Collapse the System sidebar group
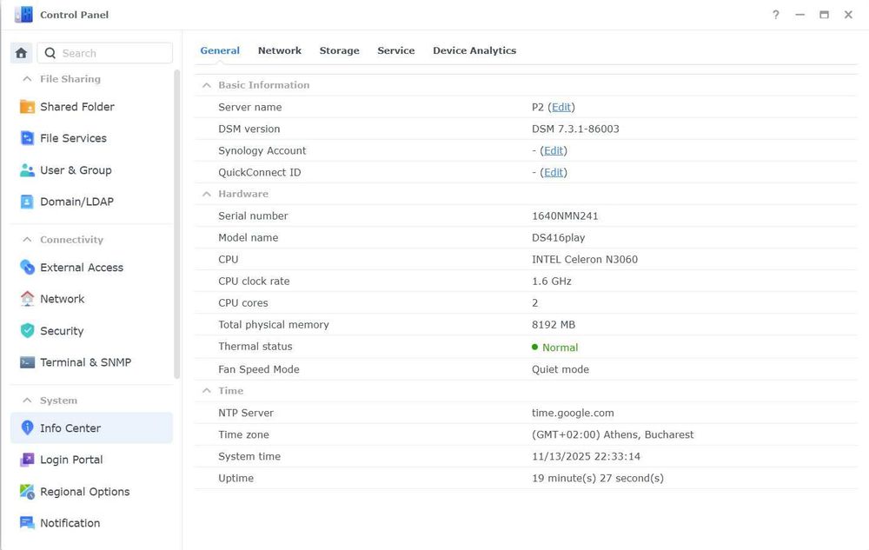This screenshot has height=550, width=869. click(x=27, y=400)
